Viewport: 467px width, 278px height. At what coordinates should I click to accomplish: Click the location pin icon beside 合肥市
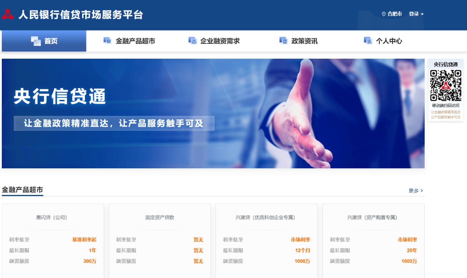tap(383, 14)
